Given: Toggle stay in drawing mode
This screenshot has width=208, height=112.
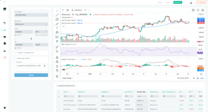Looking at the screenshot, I should coord(57,62).
